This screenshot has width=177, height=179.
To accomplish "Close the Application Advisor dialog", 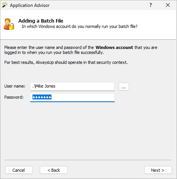I will 168,5.
